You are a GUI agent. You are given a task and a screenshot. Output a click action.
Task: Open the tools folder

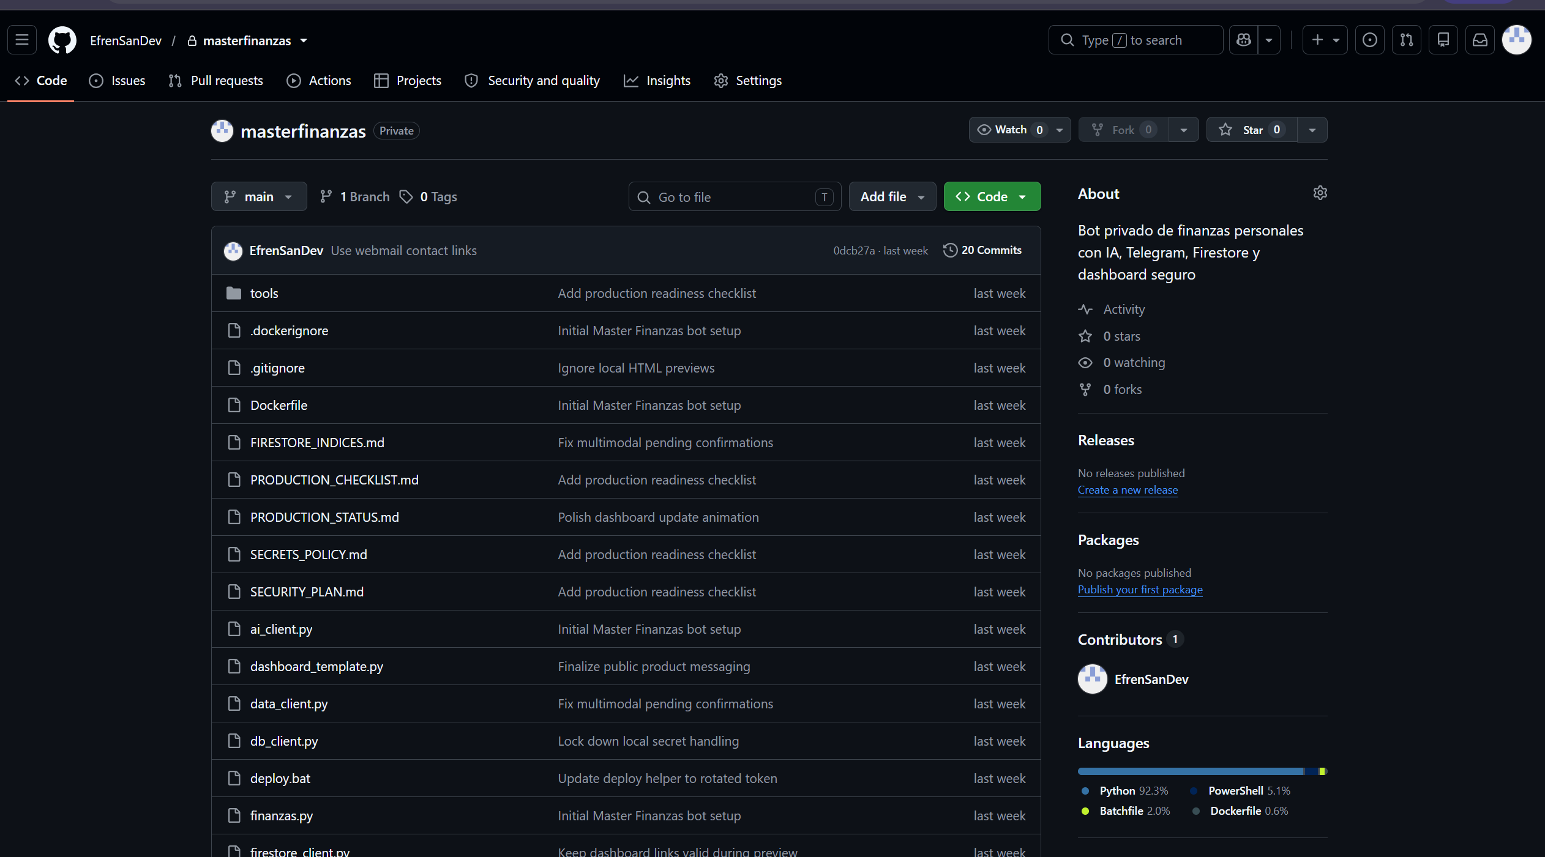[264, 294]
